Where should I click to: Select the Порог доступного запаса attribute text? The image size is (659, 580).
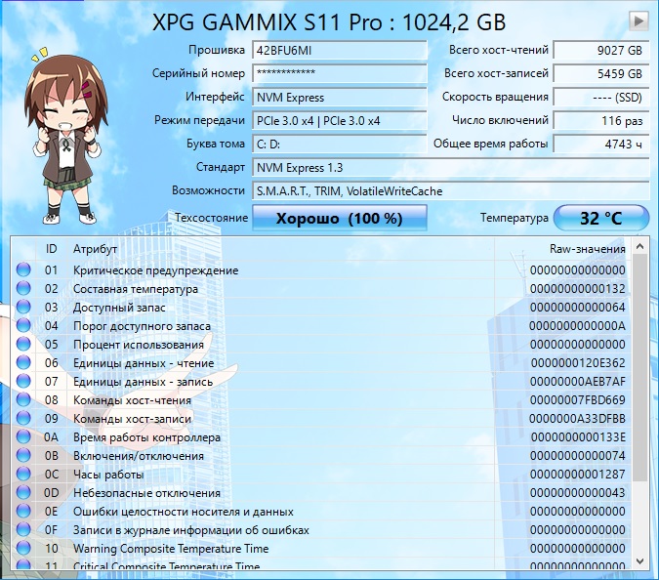pos(142,326)
